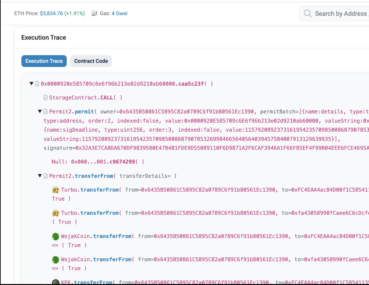Click document icon beside StorageContract.CALL
The image size is (369, 285).
[x=46, y=98]
